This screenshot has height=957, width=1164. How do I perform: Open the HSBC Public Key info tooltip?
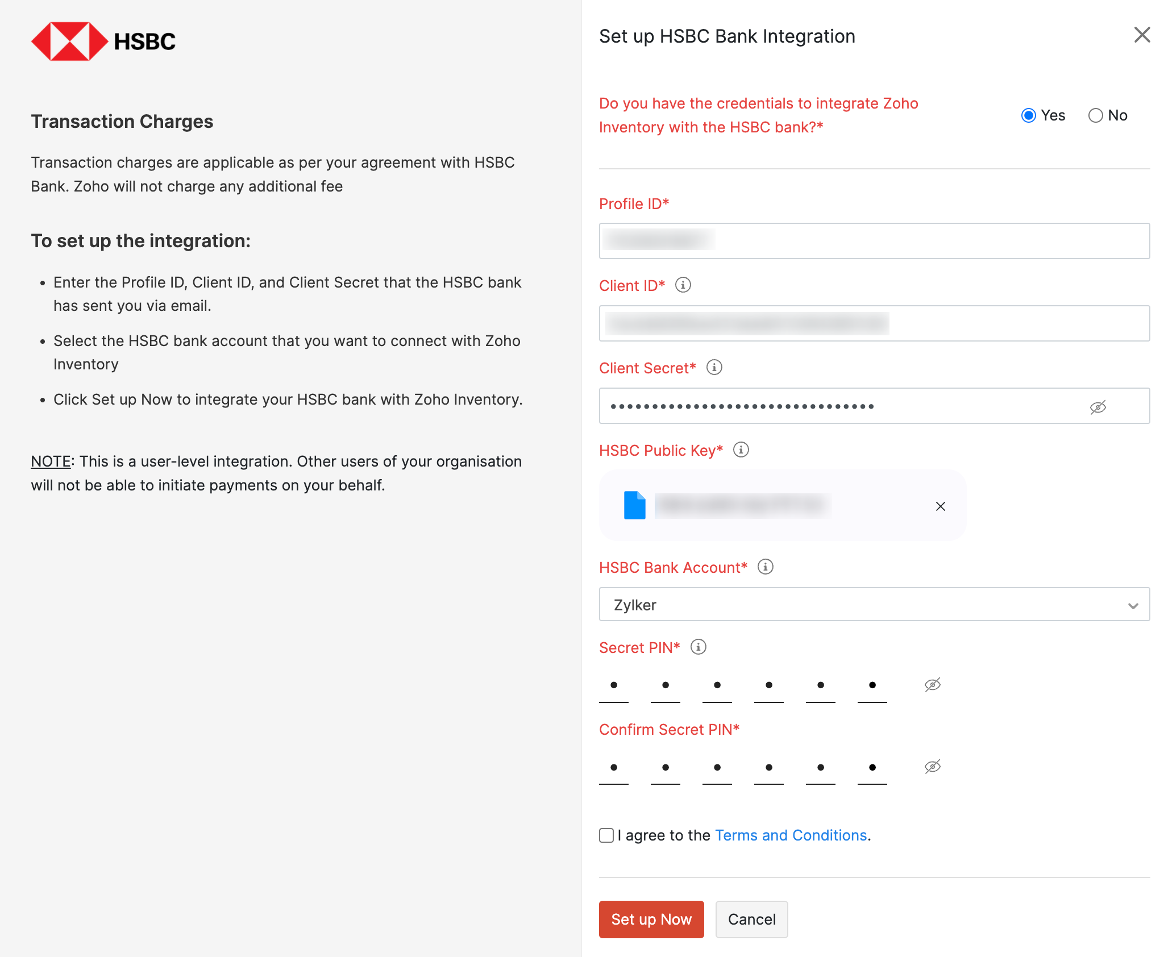tap(741, 450)
